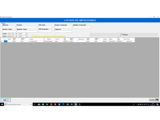Focus the DNI Comprador filter field

45,31
